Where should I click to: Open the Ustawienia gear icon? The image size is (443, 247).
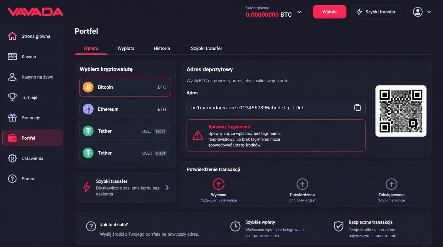pyautogui.click(x=12, y=158)
